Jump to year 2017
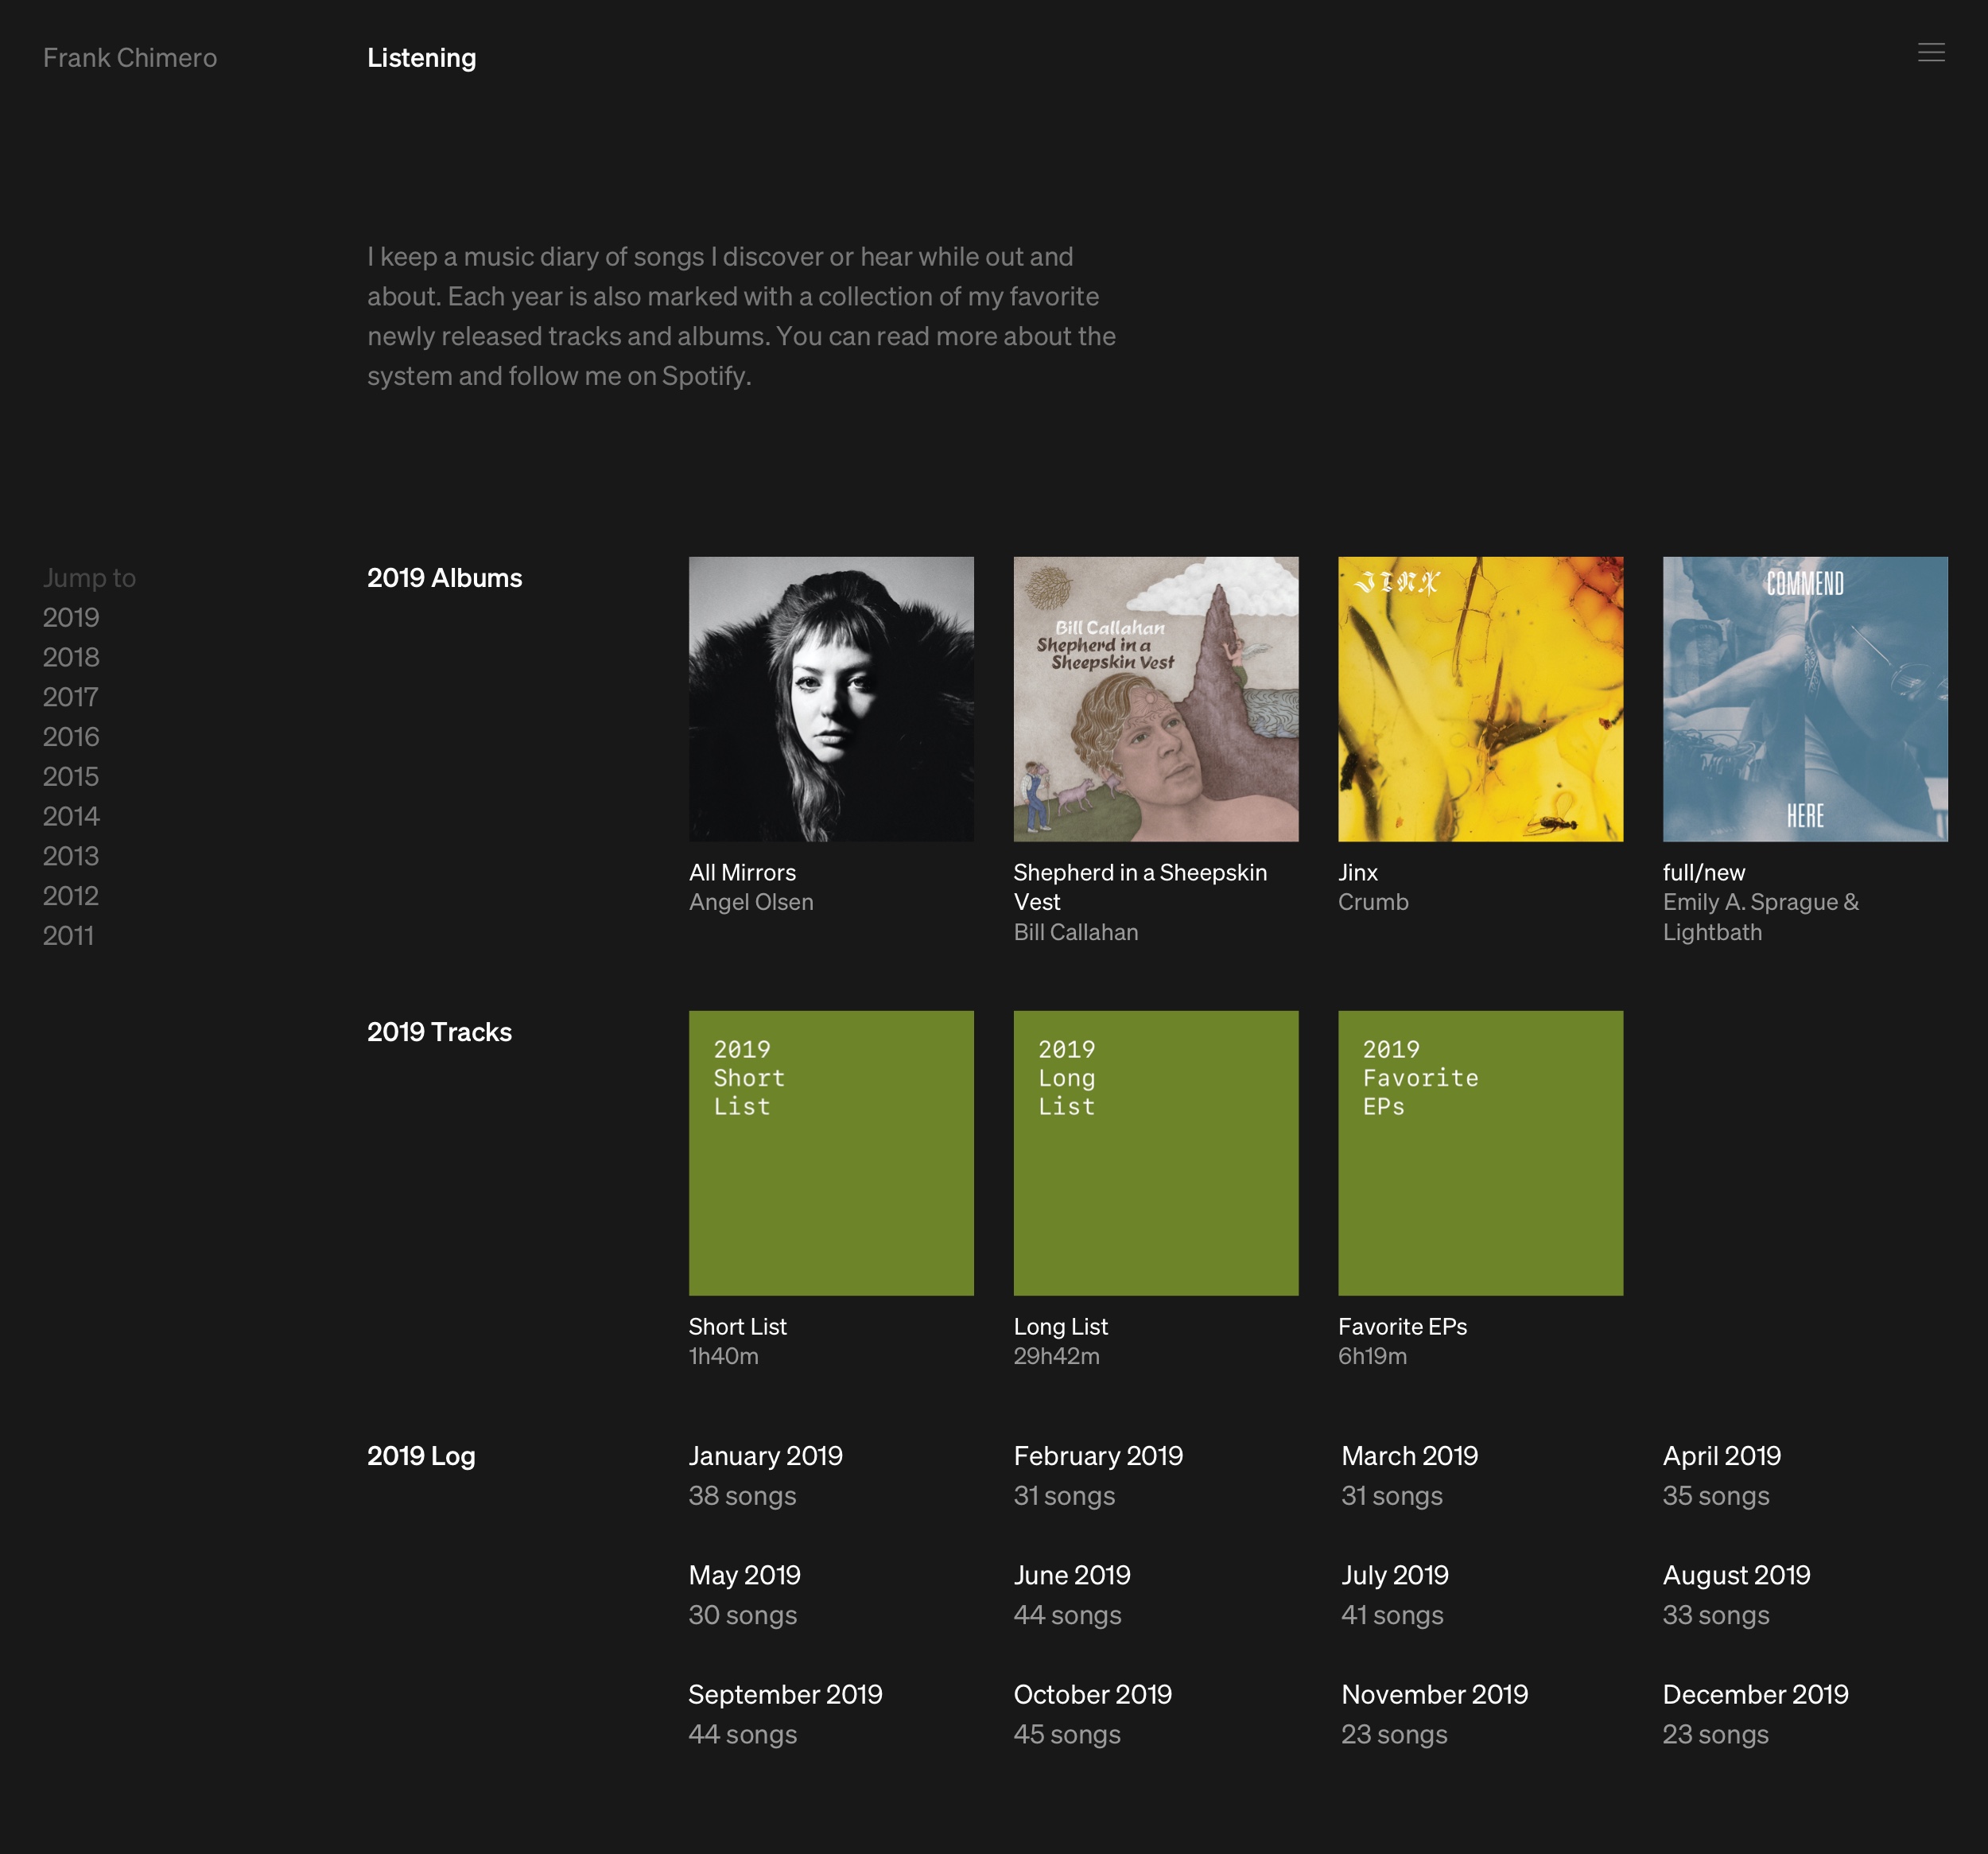 tap(70, 697)
